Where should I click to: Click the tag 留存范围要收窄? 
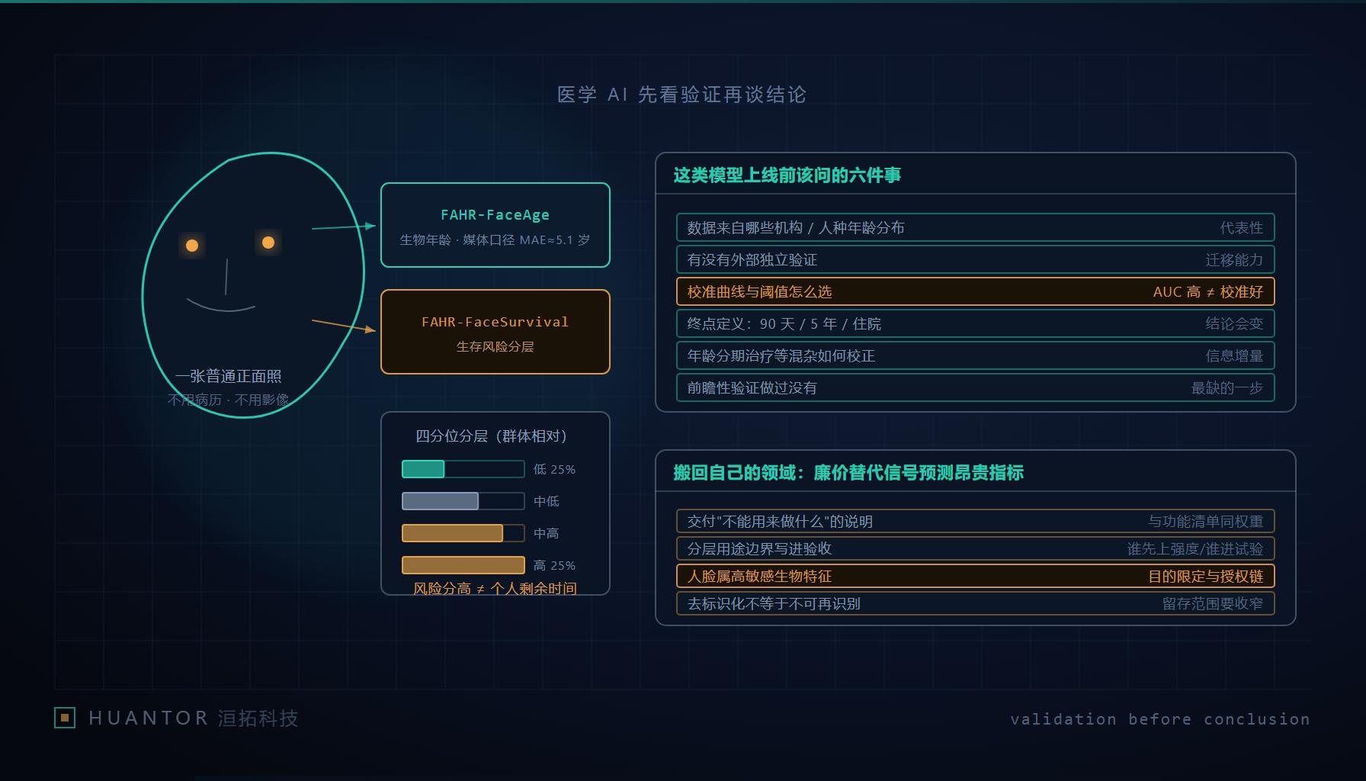tap(1213, 604)
